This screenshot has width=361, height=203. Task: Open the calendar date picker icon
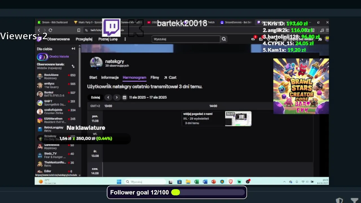tap(124, 97)
